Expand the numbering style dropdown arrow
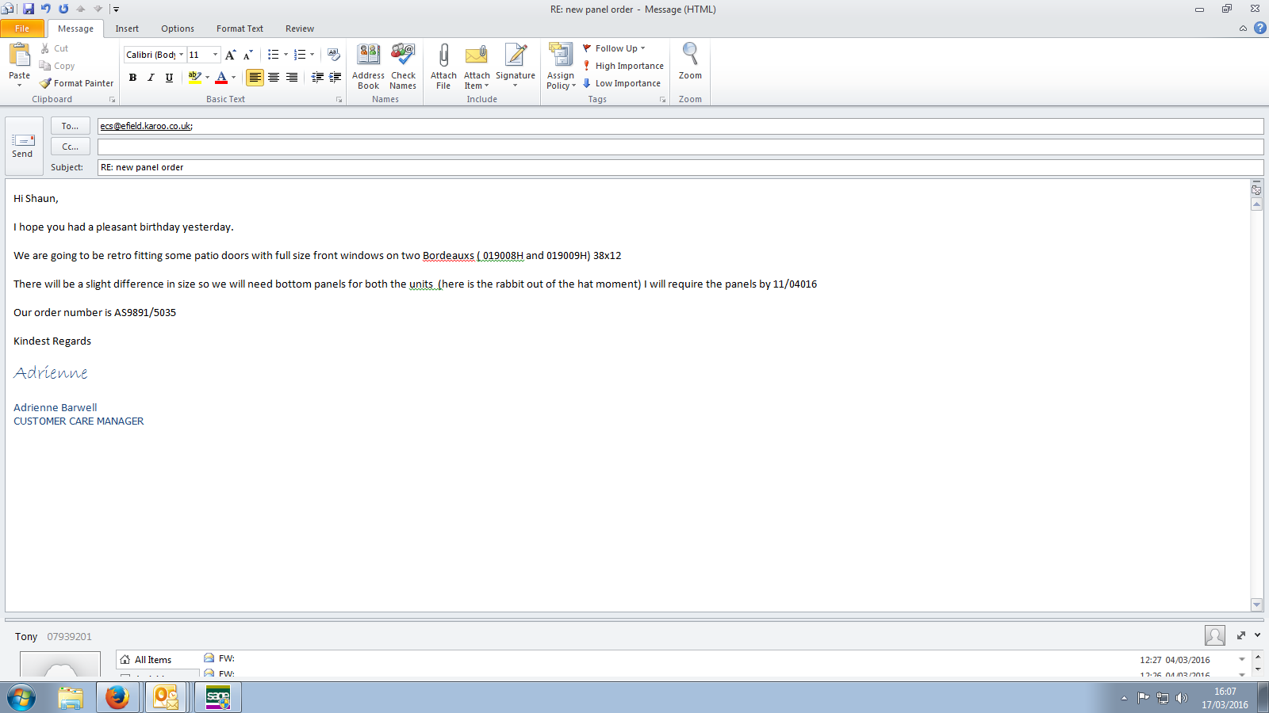The image size is (1269, 713). [x=312, y=55]
